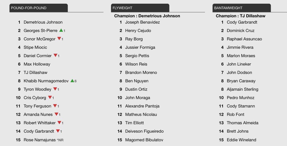Click red down arrow beside Cody Garbrandt pound-for-pound
The image size is (287, 146).
tap(58, 131)
